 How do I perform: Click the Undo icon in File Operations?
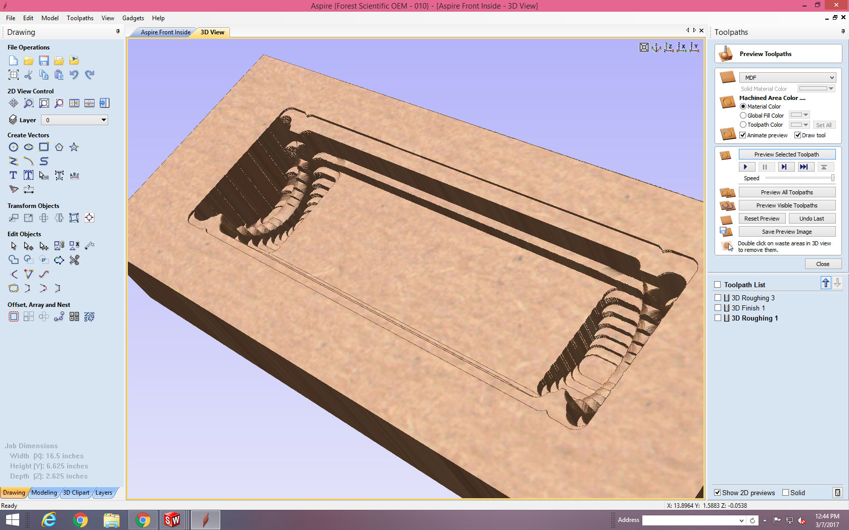(74, 75)
